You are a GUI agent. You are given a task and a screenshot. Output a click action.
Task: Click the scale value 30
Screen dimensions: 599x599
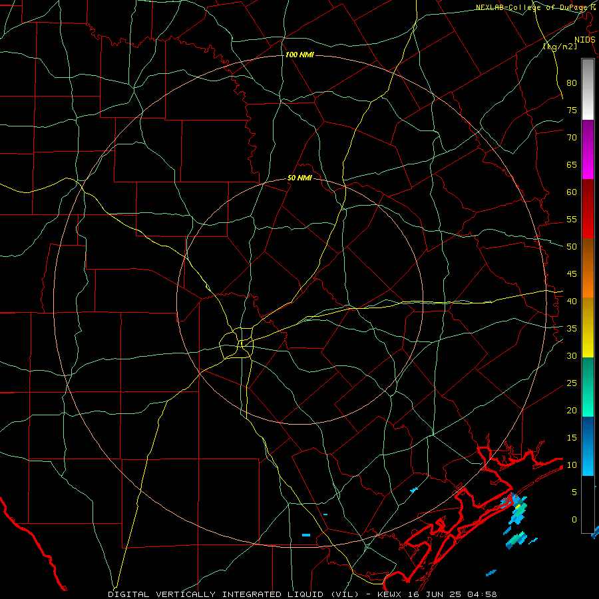click(x=572, y=356)
